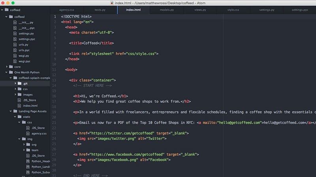Click the 'END HERE' comment line

(x=90, y=175)
